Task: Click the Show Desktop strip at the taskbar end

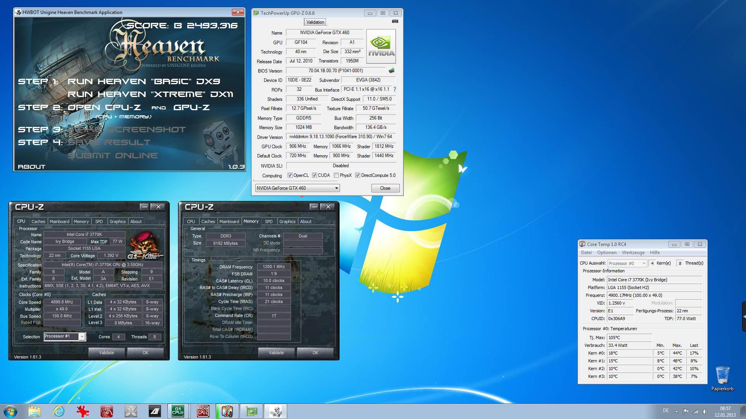Action: [743, 411]
